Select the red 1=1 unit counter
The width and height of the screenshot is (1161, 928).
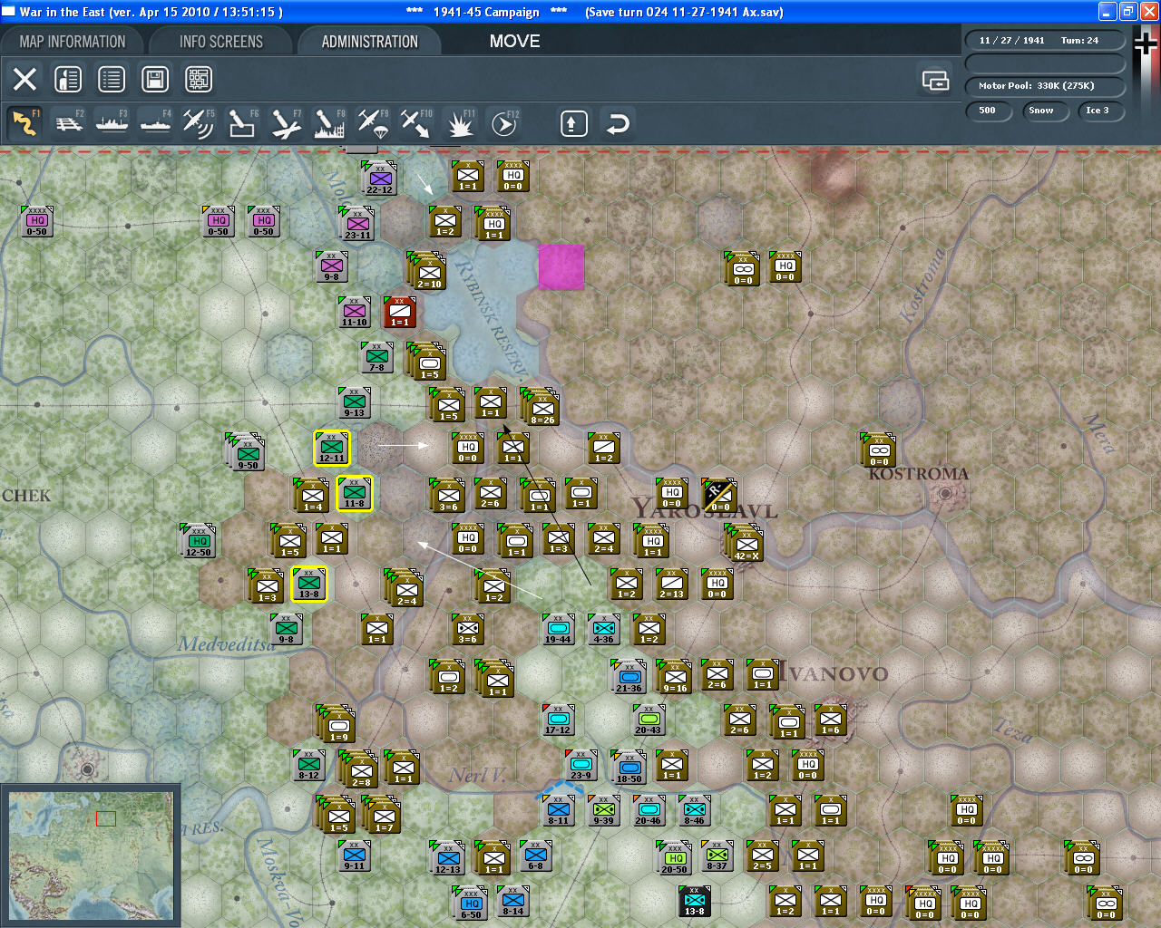pyautogui.click(x=400, y=312)
